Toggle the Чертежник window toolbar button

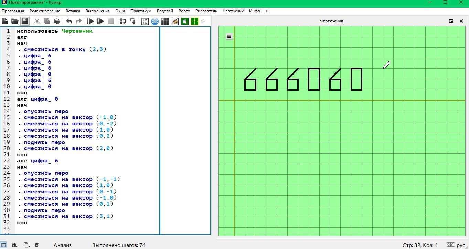pyautogui.click(x=195, y=21)
